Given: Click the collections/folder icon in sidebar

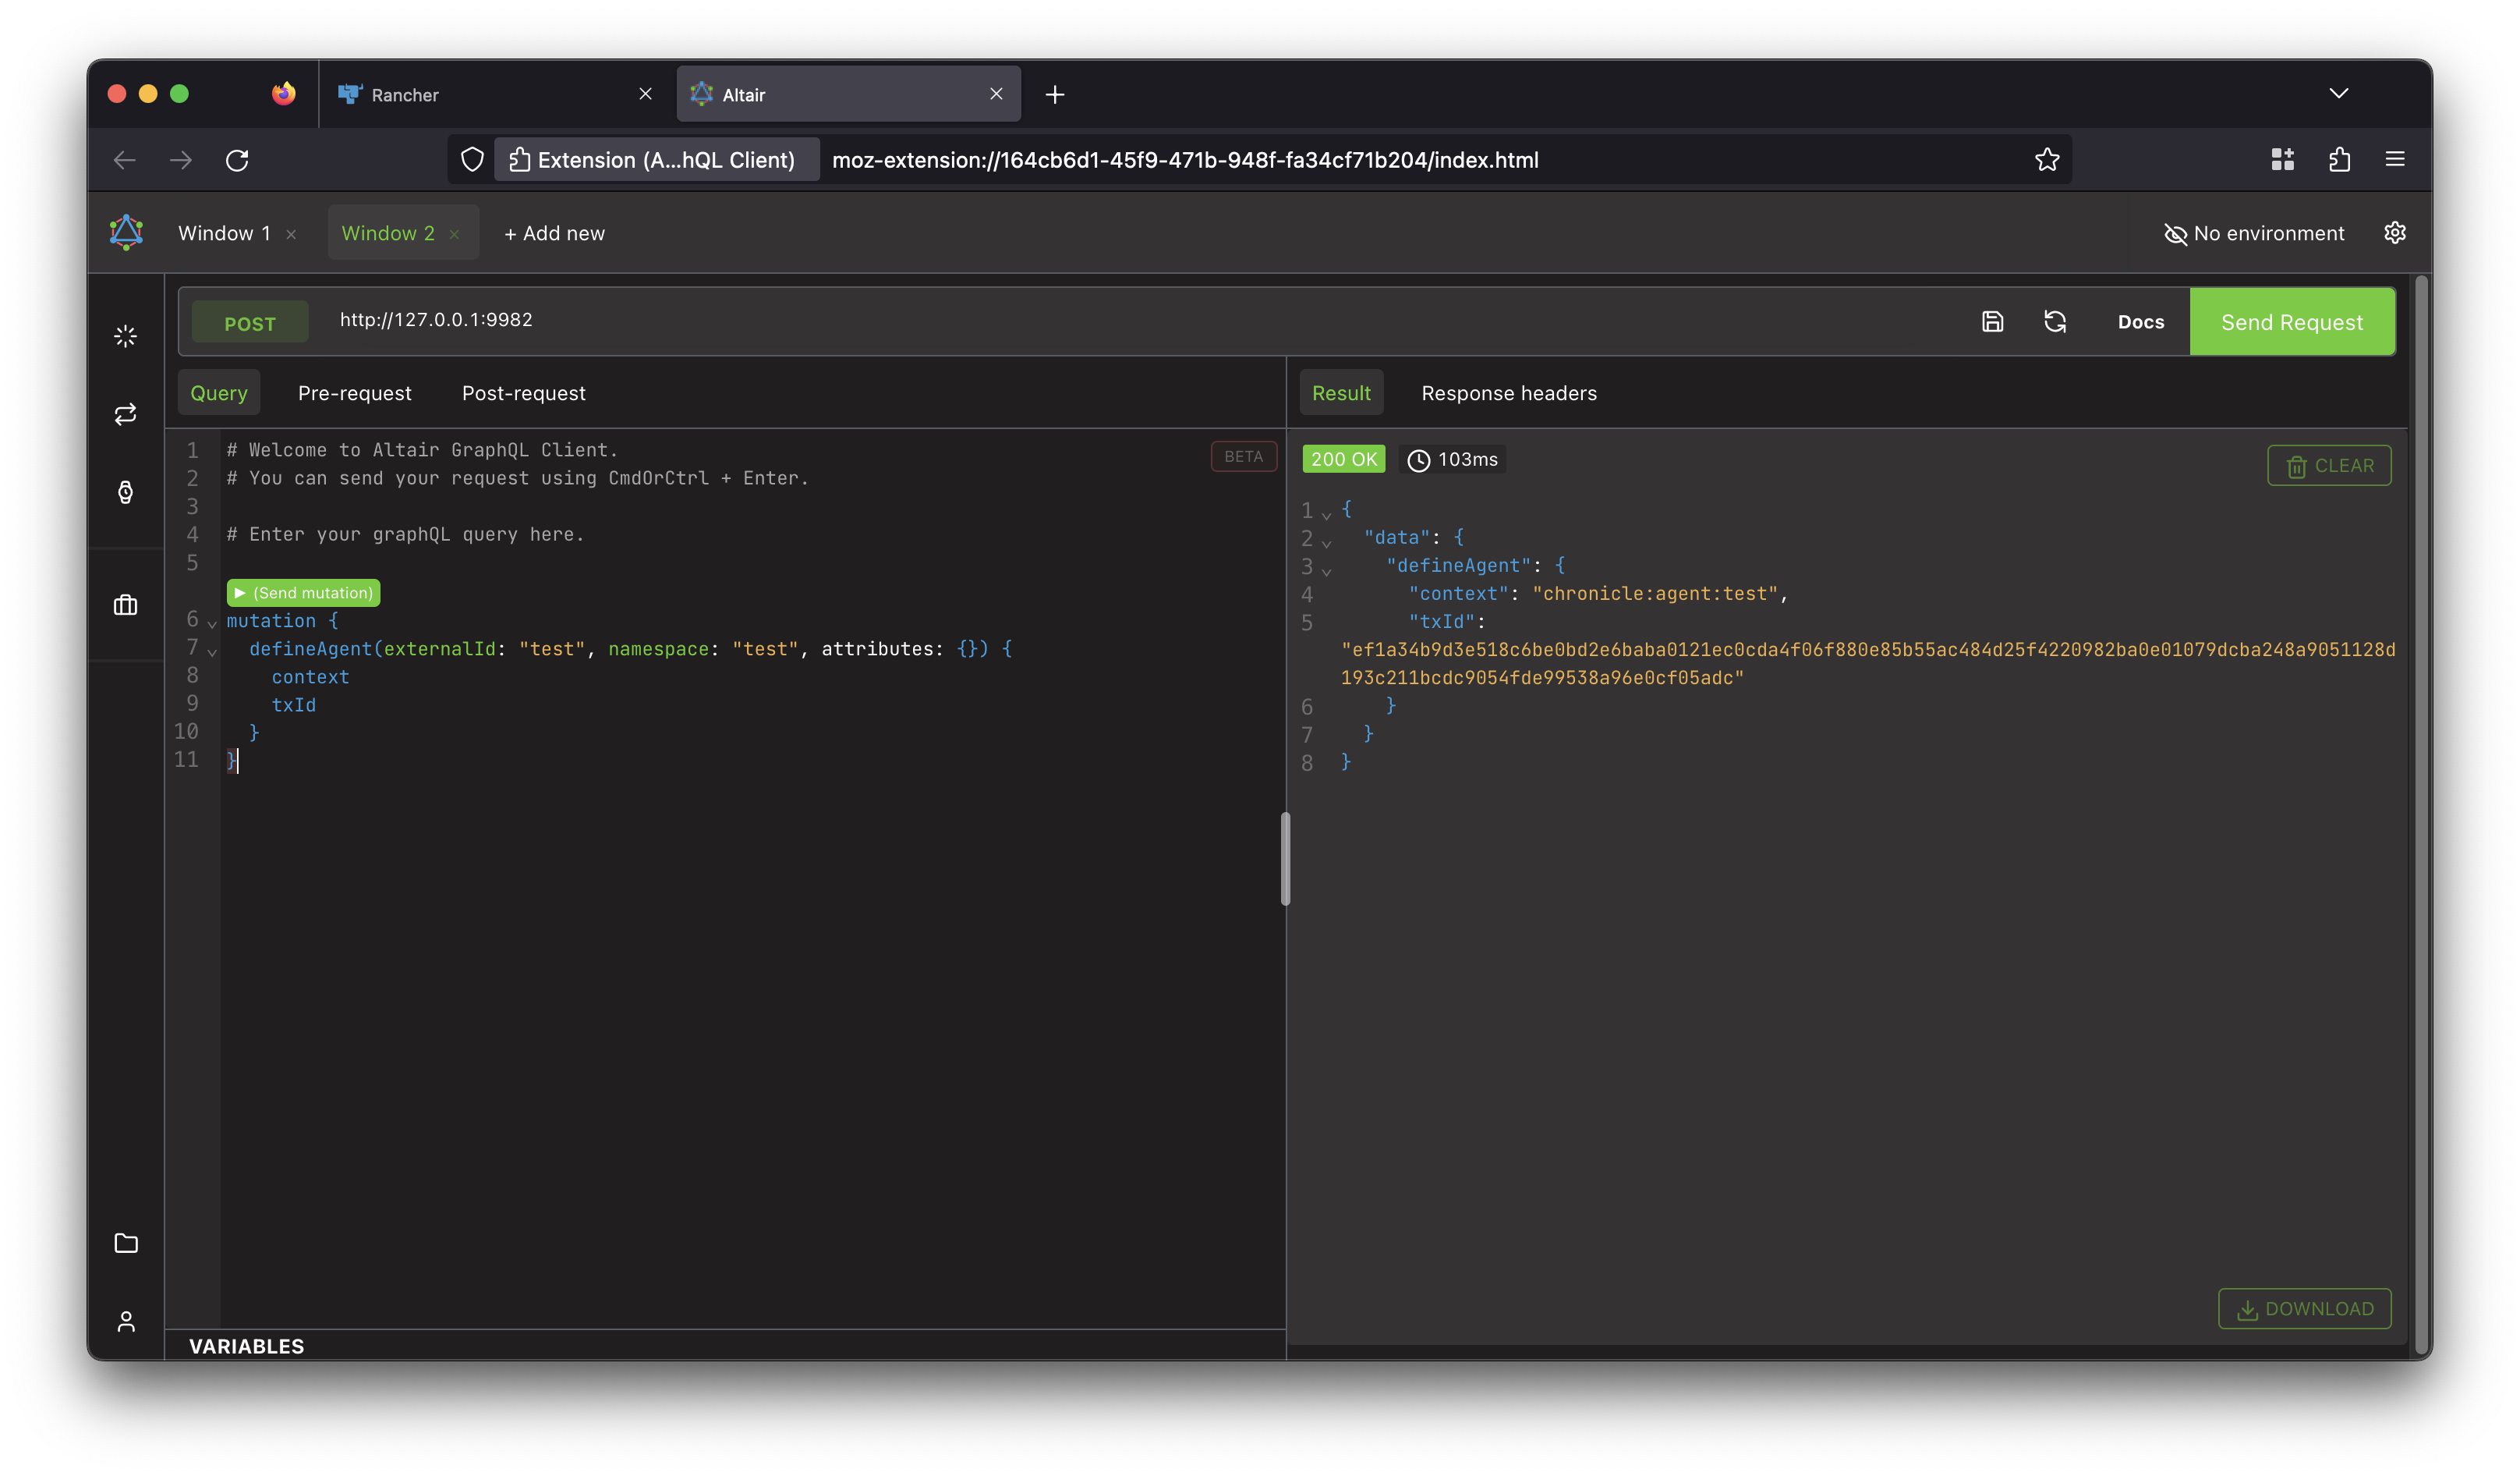Looking at the screenshot, I should click(125, 1242).
